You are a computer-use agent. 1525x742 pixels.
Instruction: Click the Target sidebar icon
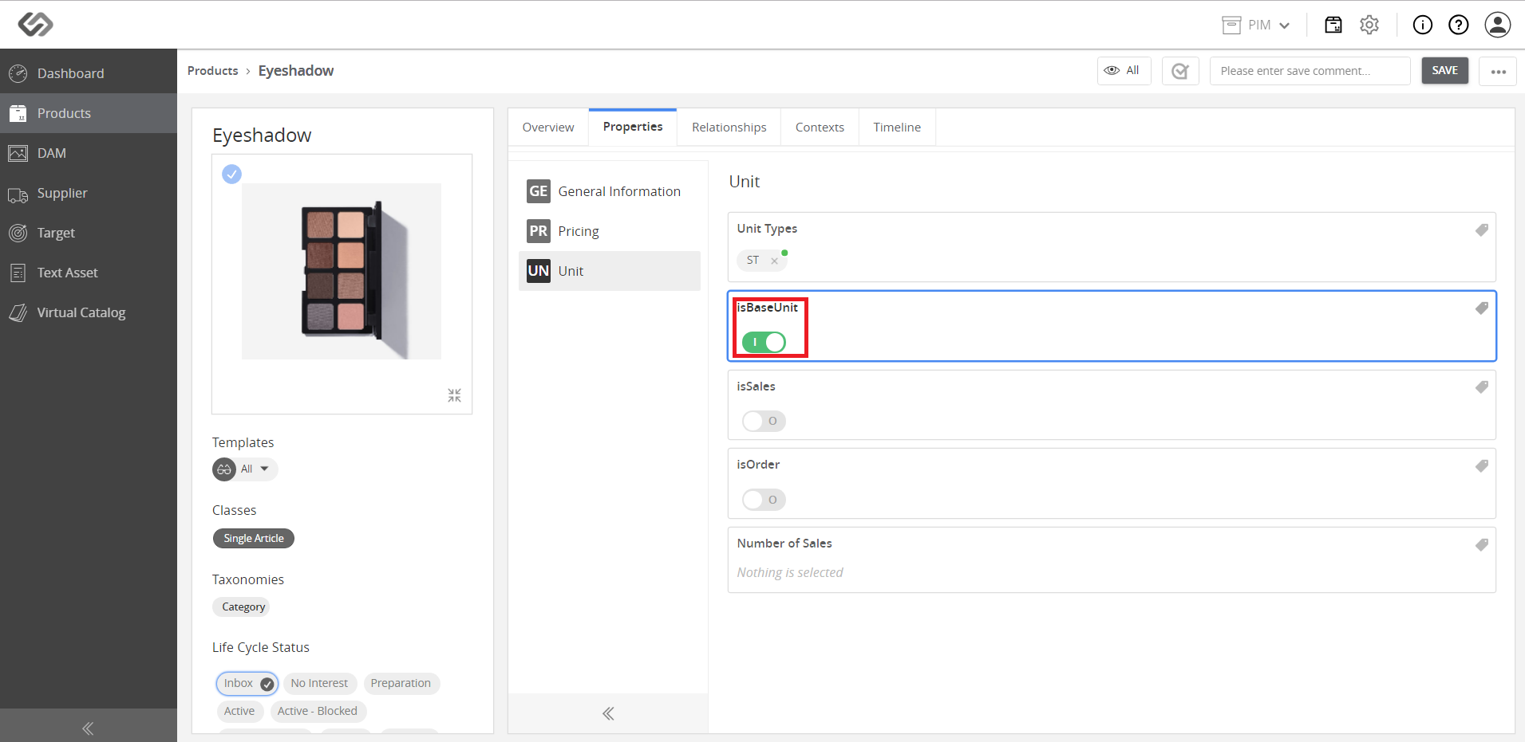click(18, 233)
